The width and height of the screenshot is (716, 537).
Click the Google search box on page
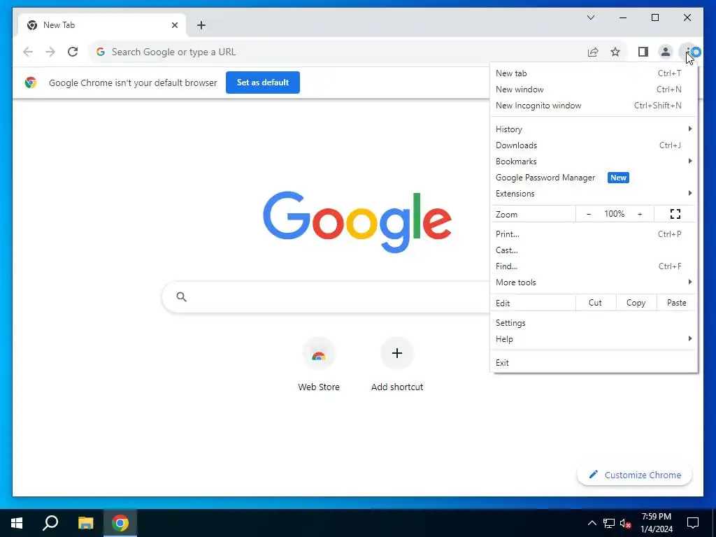click(x=327, y=296)
